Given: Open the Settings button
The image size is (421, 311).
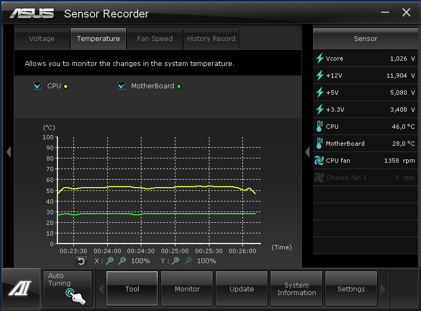Looking at the screenshot, I should (351, 289).
